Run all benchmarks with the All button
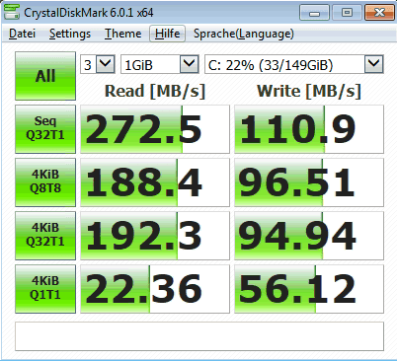397x361 pixels. [x=45, y=76]
